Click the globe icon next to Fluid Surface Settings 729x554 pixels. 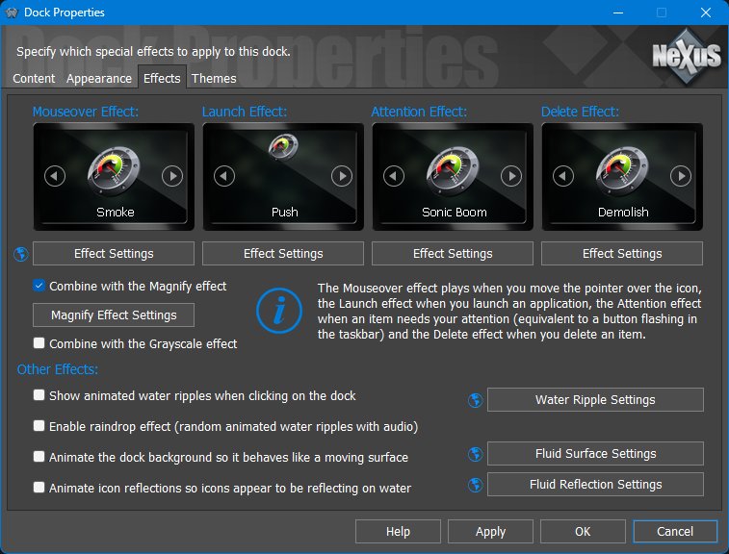click(x=475, y=454)
